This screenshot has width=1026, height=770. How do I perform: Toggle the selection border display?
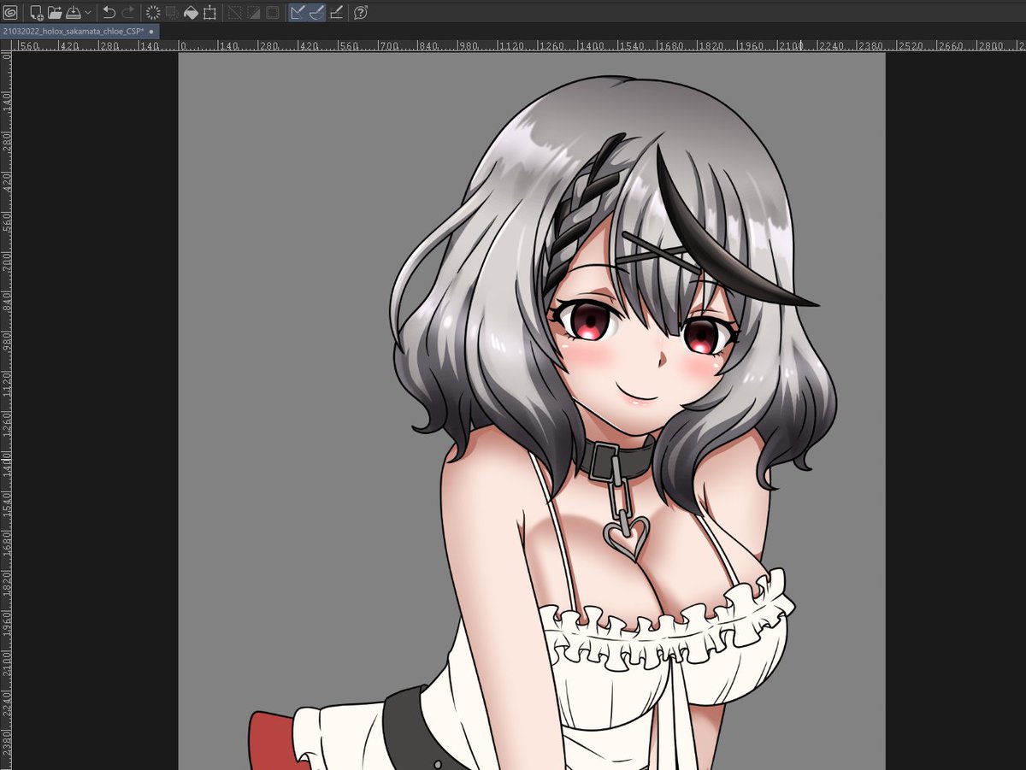pyautogui.click(x=272, y=12)
